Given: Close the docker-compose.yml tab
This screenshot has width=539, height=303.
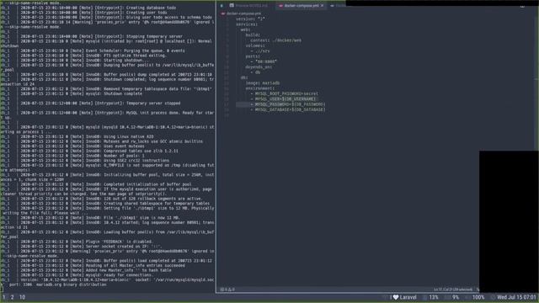Looking at the screenshot, I should click(x=322, y=6).
